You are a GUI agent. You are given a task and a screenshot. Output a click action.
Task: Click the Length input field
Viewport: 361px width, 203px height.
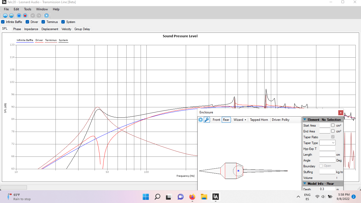point(327,154)
